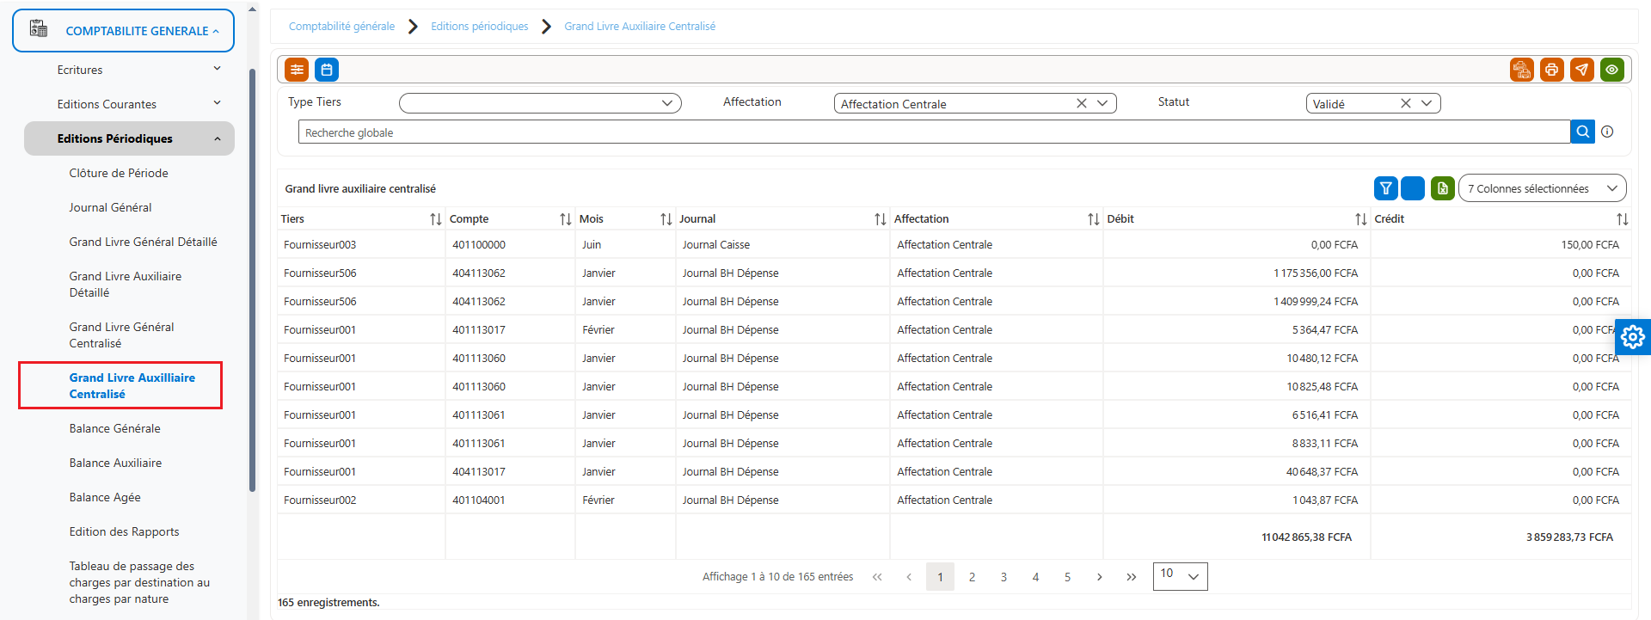The image size is (1651, 620).
Task: Go to page 3
Action: [x=1004, y=577]
